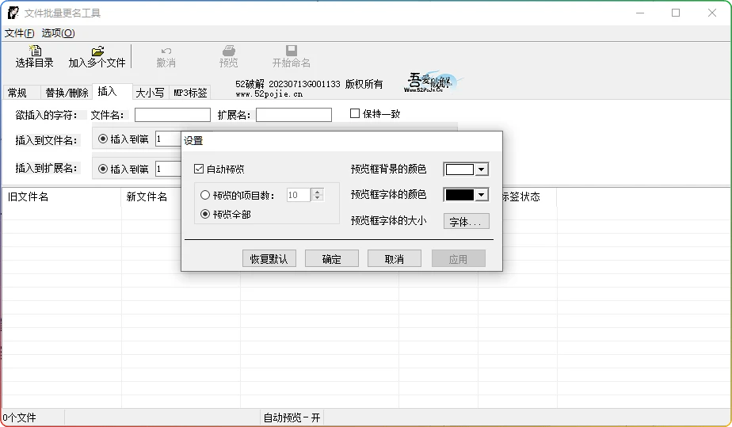Close the main window
Viewport: 732px width, 427px height.
(712, 13)
